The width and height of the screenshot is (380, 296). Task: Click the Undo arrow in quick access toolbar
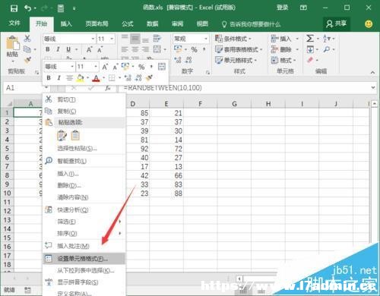(x=28, y=8)
